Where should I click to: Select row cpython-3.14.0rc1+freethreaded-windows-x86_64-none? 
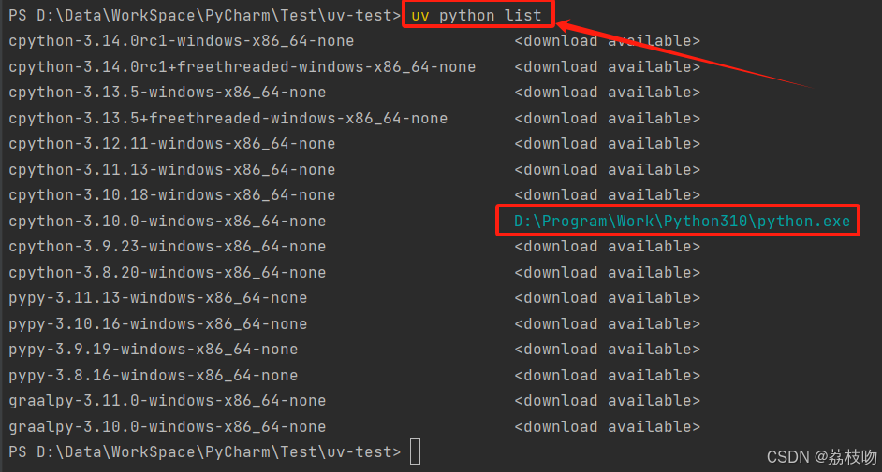tap(242, 66)
